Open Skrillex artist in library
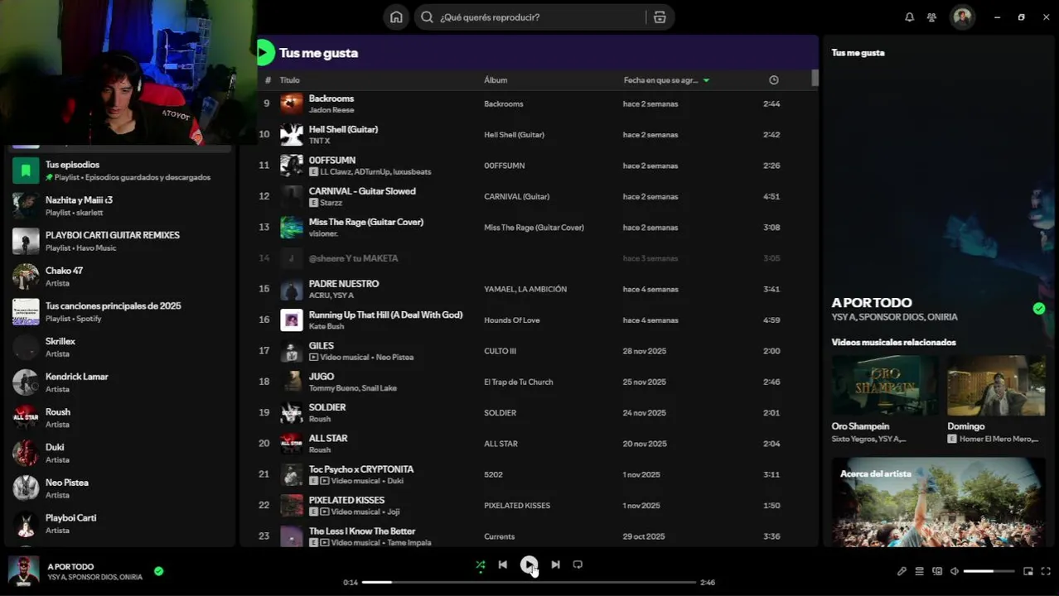The image size is (1059, 596). tap(120, 347)
